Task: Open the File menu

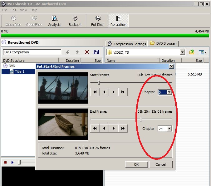Action: pos(4,10)
